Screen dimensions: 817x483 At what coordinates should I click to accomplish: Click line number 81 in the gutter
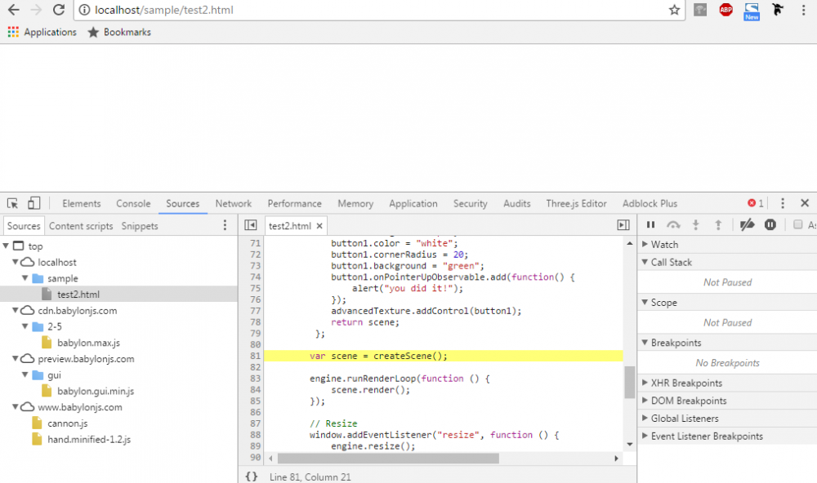255,356
